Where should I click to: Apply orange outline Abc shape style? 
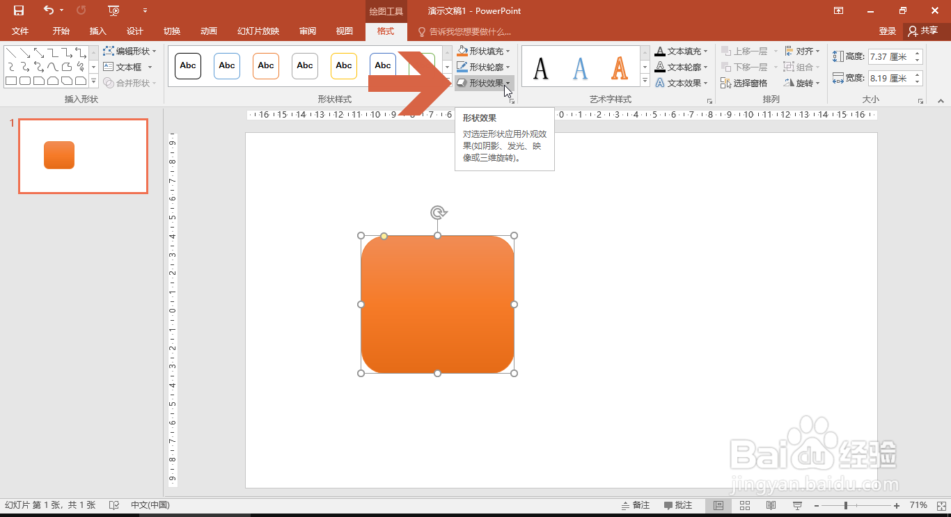point(266,65)
